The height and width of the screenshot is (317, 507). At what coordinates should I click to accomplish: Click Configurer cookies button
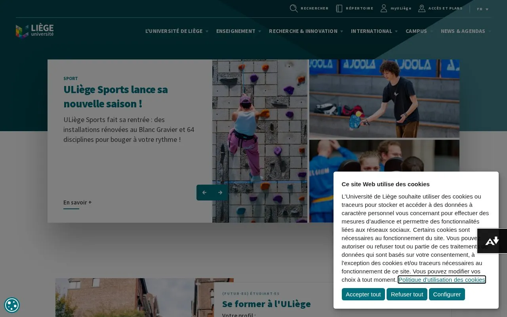click(447, 294)
